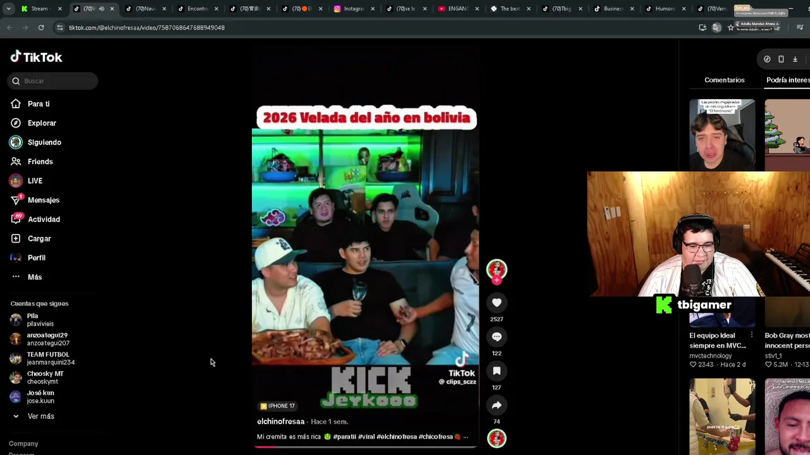Open elchinofresaa profile from caption

(x=281, y=422)
